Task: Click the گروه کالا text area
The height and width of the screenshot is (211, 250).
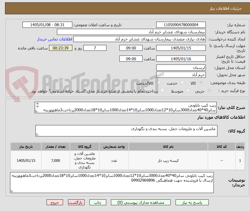Action: [126, 131]
